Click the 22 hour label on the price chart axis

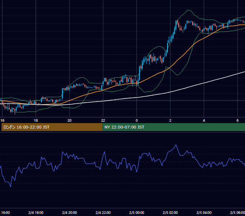[x=103, y=121]
